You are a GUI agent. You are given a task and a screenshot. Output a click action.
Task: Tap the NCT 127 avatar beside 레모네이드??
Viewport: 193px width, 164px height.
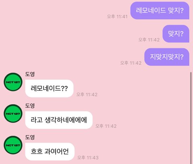tap(13, 82)
